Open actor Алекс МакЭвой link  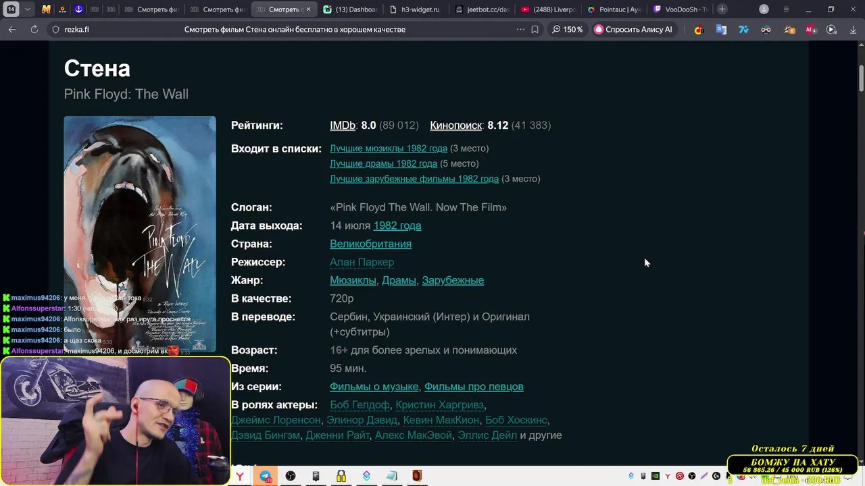click(x=414, y=435)
